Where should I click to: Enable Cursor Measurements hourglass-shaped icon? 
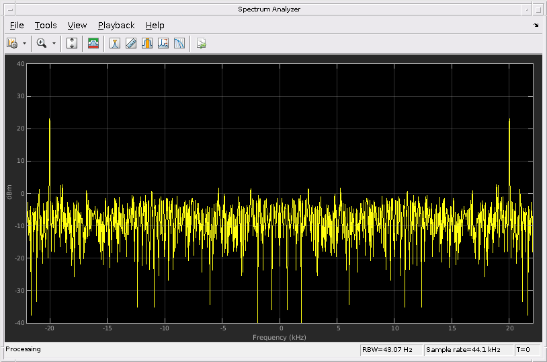tap(115, 43)
